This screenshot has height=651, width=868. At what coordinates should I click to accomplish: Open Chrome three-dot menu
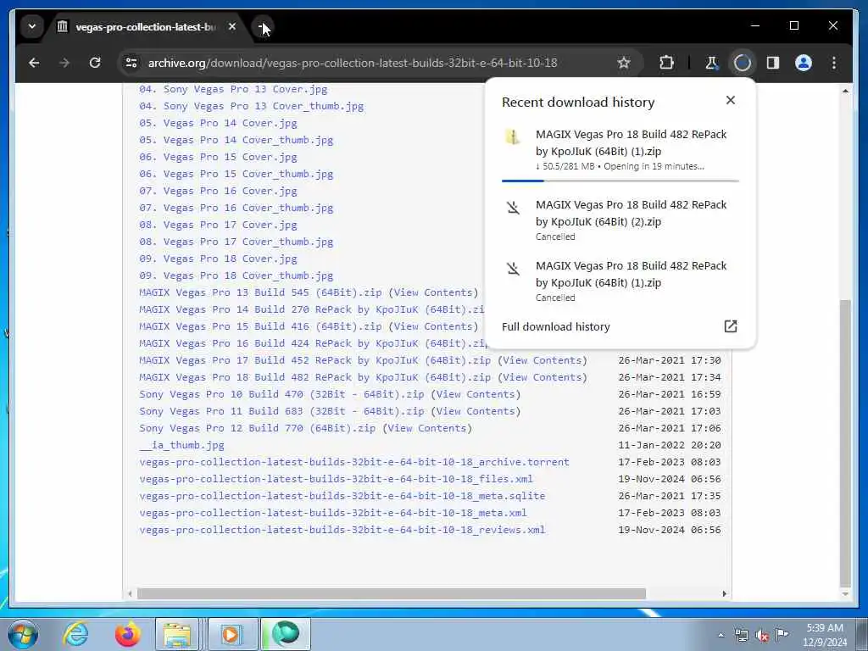834,63
